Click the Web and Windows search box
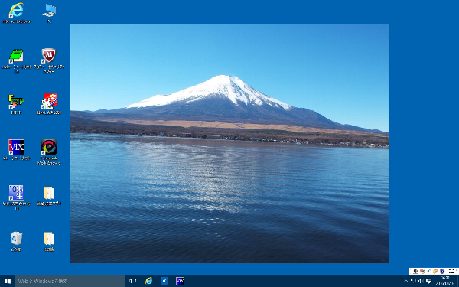This screenshot has width=459, height=287. coord(70,281)
